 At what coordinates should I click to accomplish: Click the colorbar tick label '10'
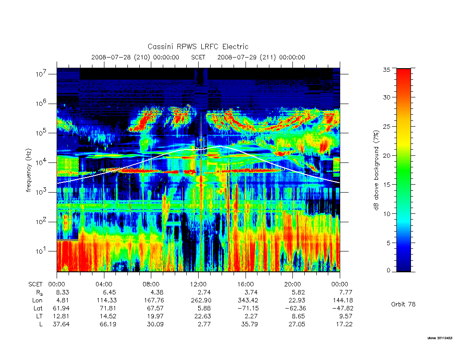click(387, 214)
